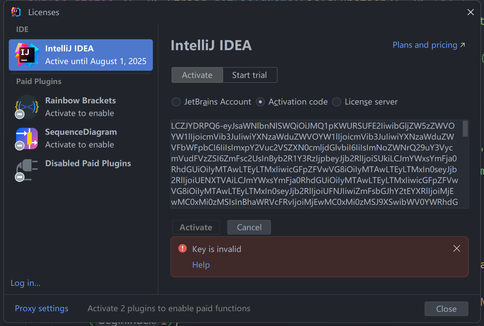Click the IntelliJ IDEA logo in title bar
The height and width of the screenshot is (326, 484).
[16, 12]
